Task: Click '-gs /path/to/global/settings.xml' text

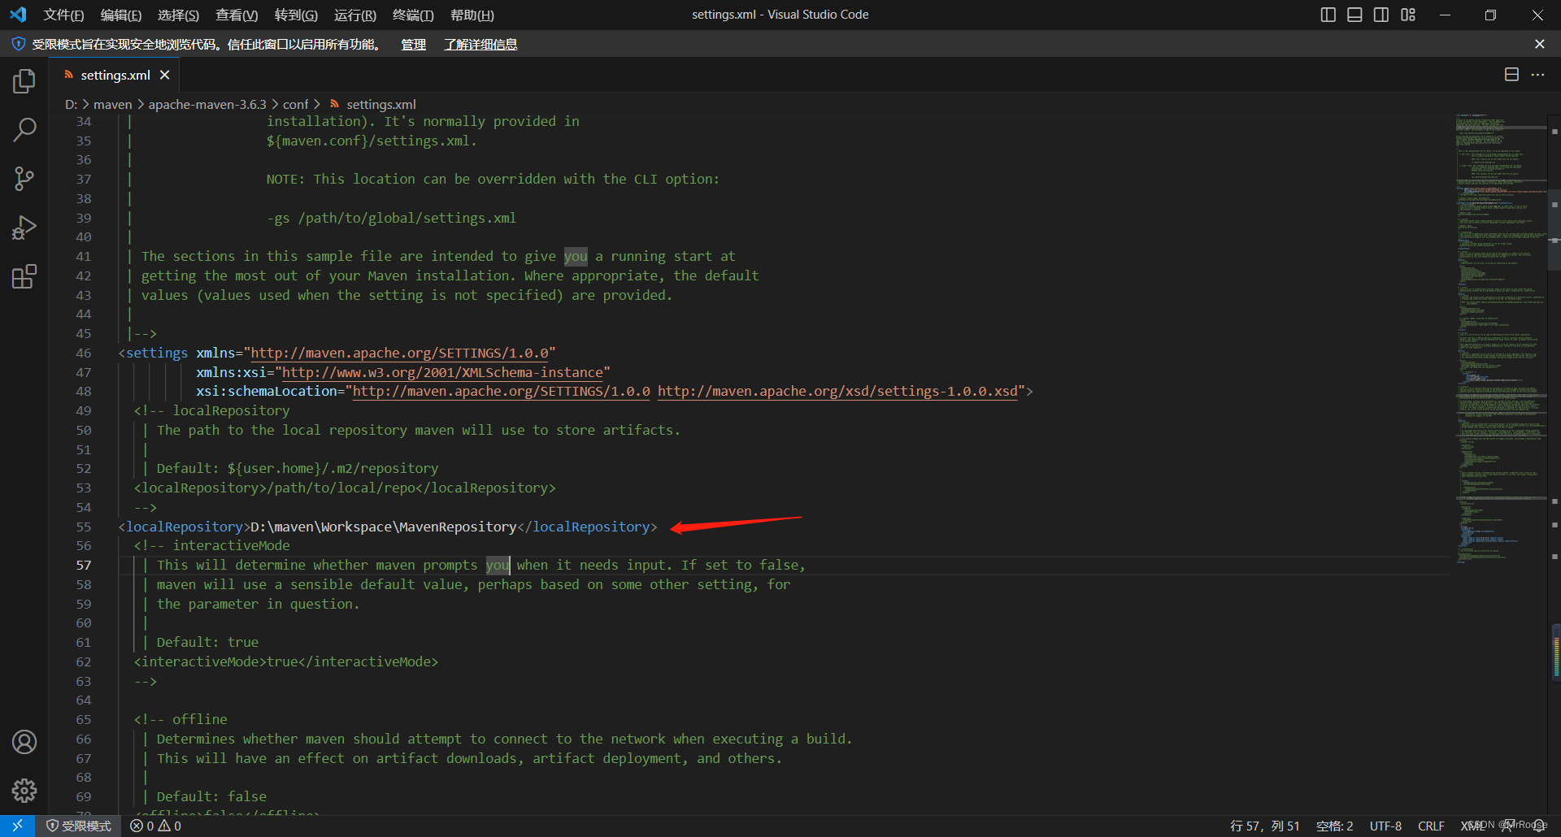Action: [392, 218]
